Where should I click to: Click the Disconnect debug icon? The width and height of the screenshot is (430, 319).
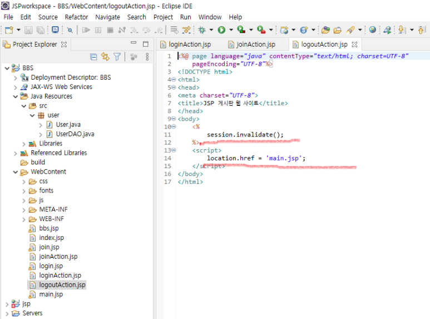tap(122, 30)
